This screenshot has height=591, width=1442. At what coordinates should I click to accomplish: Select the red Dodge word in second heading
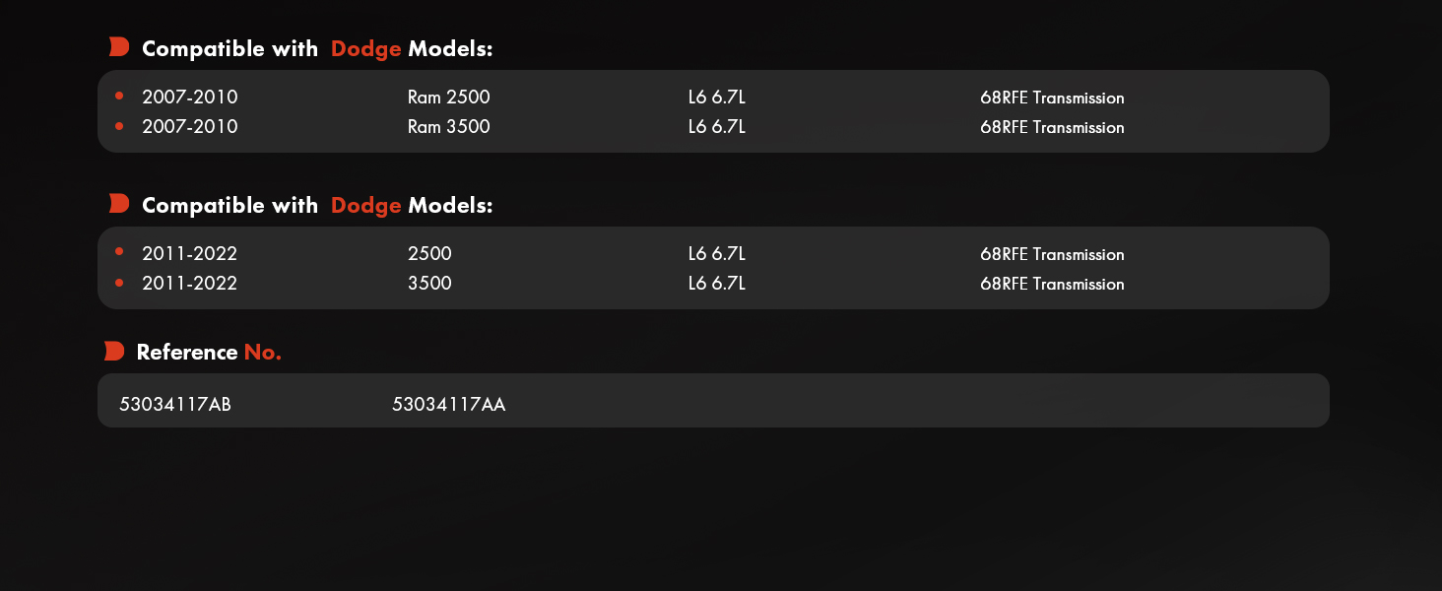[366, 206]
